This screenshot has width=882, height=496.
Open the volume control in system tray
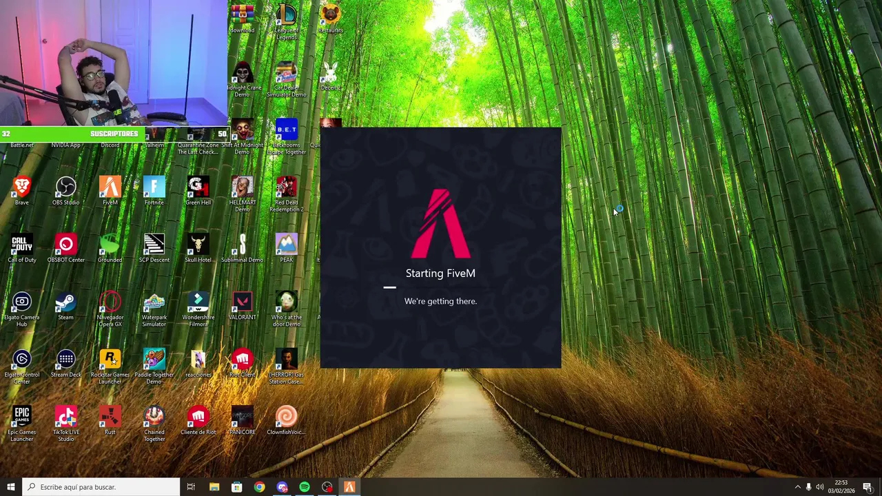point(819,487)
